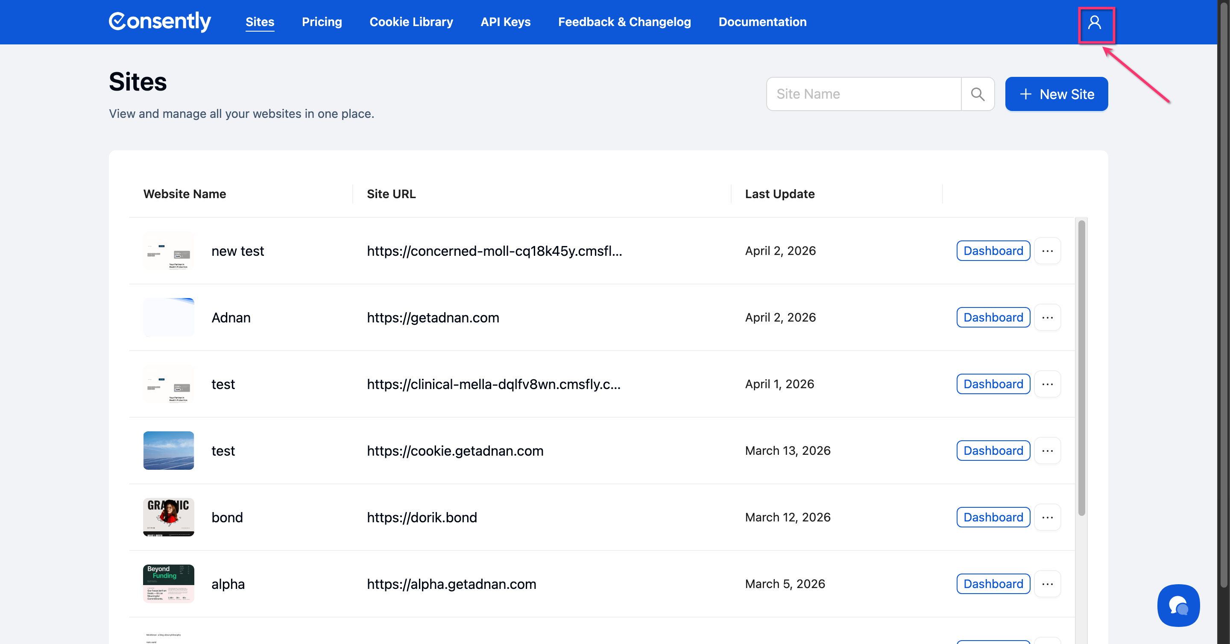Open Dashboard for dorik.bond site

click(993, 517)
